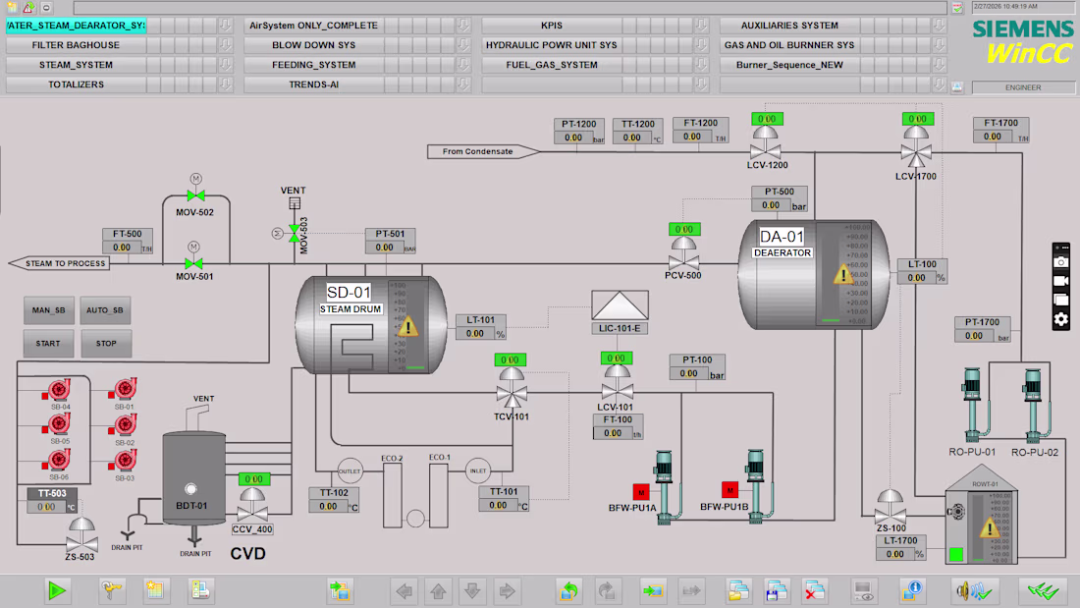1080x608 pixels.
Task: Click the SB-04 soot blower icon
Action: (59, 390)
